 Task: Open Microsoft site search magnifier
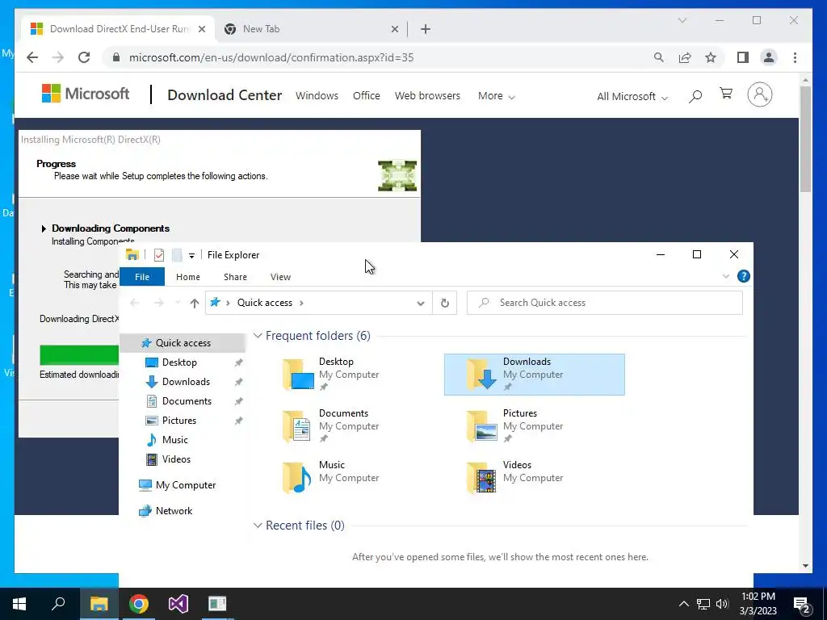[x=695, y=96]
